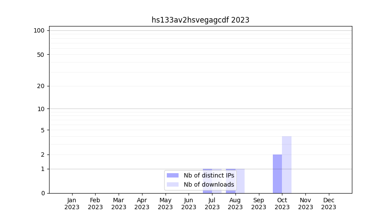Select the dark blue legend swatch for distinct IPs

(172, 175)
